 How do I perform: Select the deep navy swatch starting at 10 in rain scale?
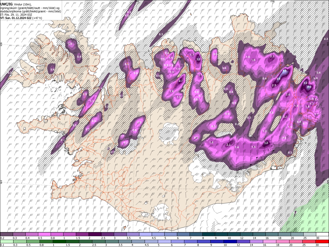pyautogui.click(x=230, y=242)
